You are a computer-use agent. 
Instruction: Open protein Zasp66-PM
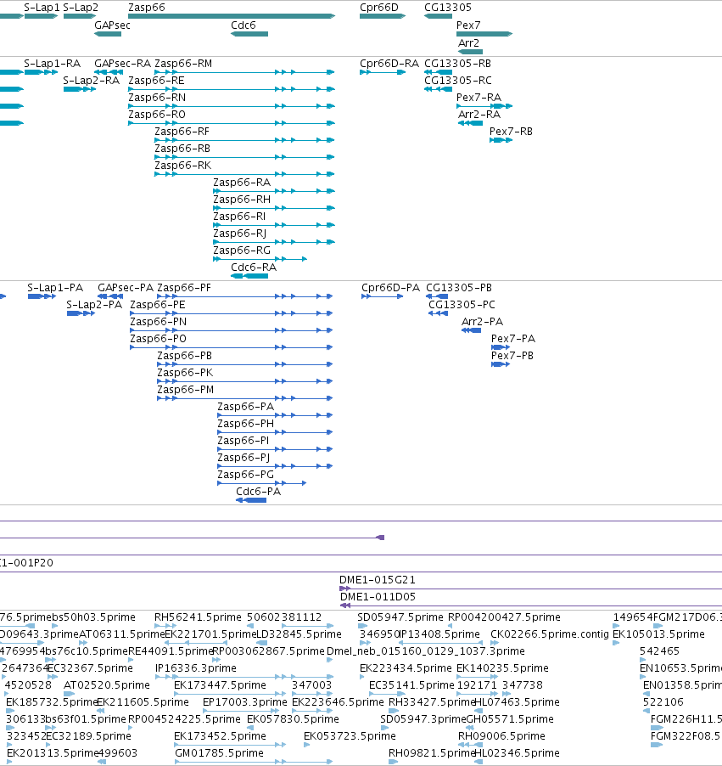[185, 390]
